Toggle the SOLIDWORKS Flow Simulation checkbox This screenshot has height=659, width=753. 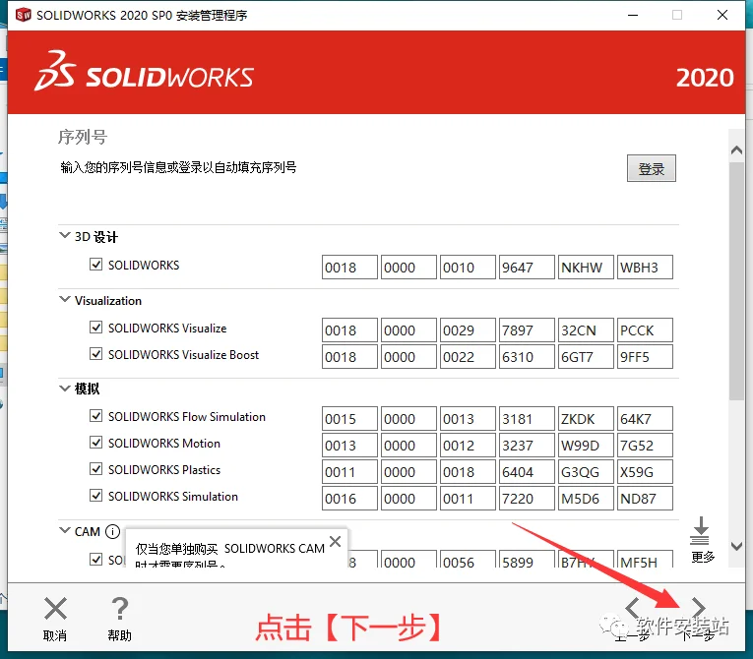click(96, 416)
